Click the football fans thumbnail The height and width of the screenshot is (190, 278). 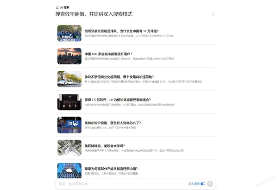pyautogui.click(x=69, y=33)
